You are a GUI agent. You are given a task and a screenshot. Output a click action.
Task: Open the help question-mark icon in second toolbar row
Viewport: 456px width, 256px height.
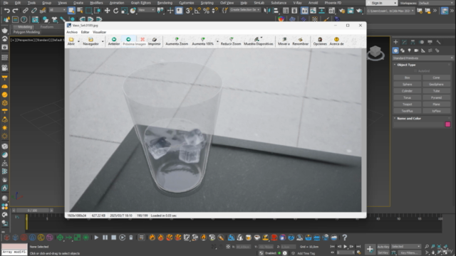(x=24, y=19)
